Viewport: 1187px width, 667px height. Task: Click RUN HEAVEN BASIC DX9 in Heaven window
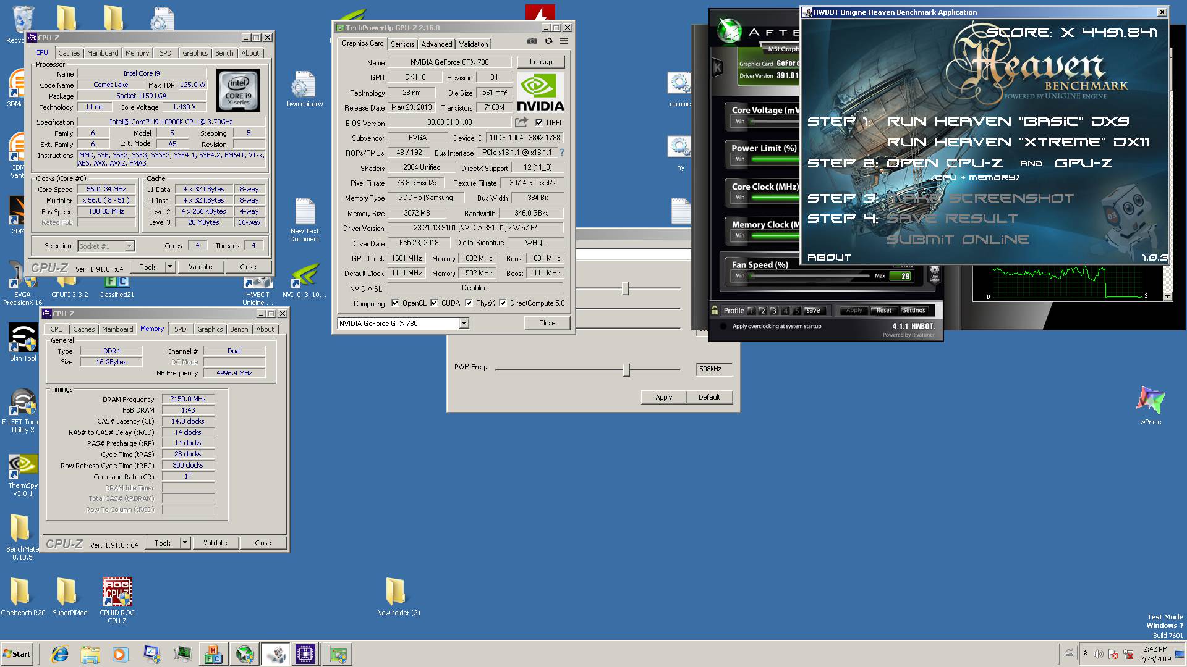click(1009, 122)
